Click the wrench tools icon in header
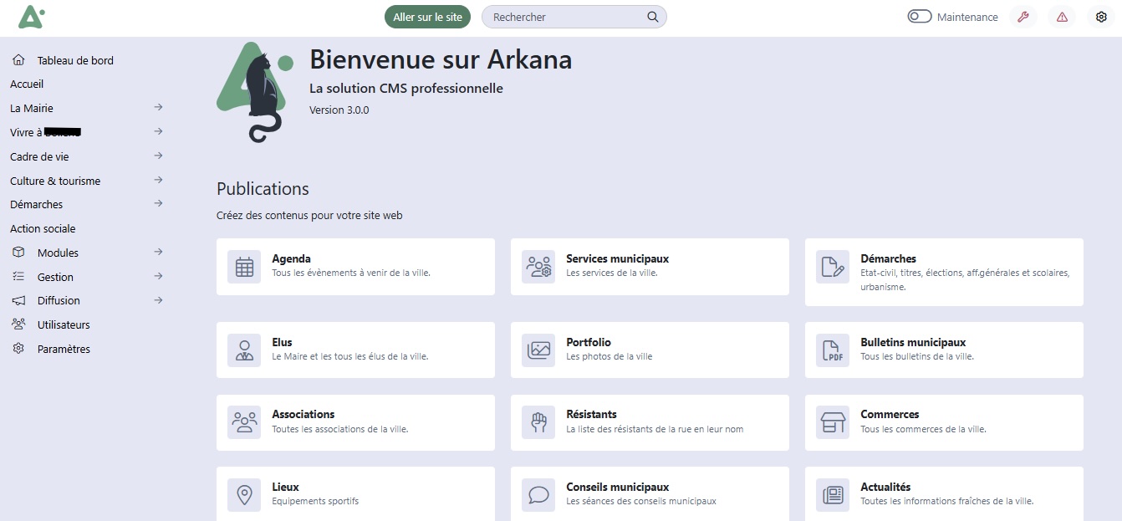This screenshot has width=1122, height=521. click(1023, 17)
